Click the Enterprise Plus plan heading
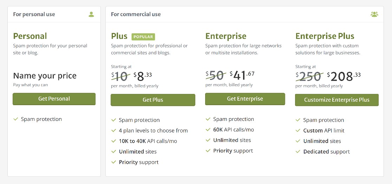 pyautogui.click(x=325, y=36)
